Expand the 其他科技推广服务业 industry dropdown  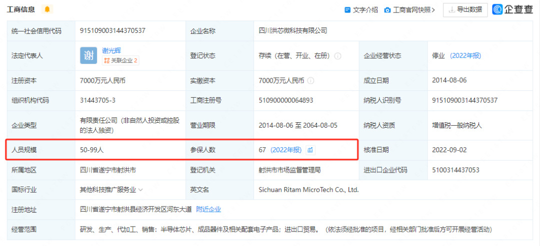[x=140, y=190]
